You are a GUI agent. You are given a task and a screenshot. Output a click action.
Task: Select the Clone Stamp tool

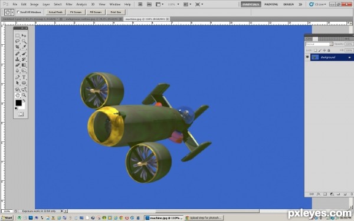coord(17,60)
